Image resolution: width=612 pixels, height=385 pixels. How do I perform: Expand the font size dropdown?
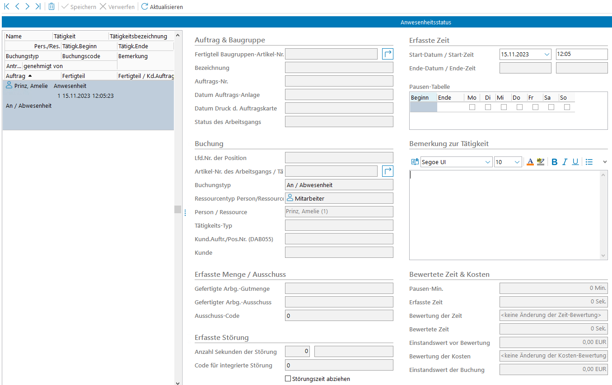pos(517,162)
